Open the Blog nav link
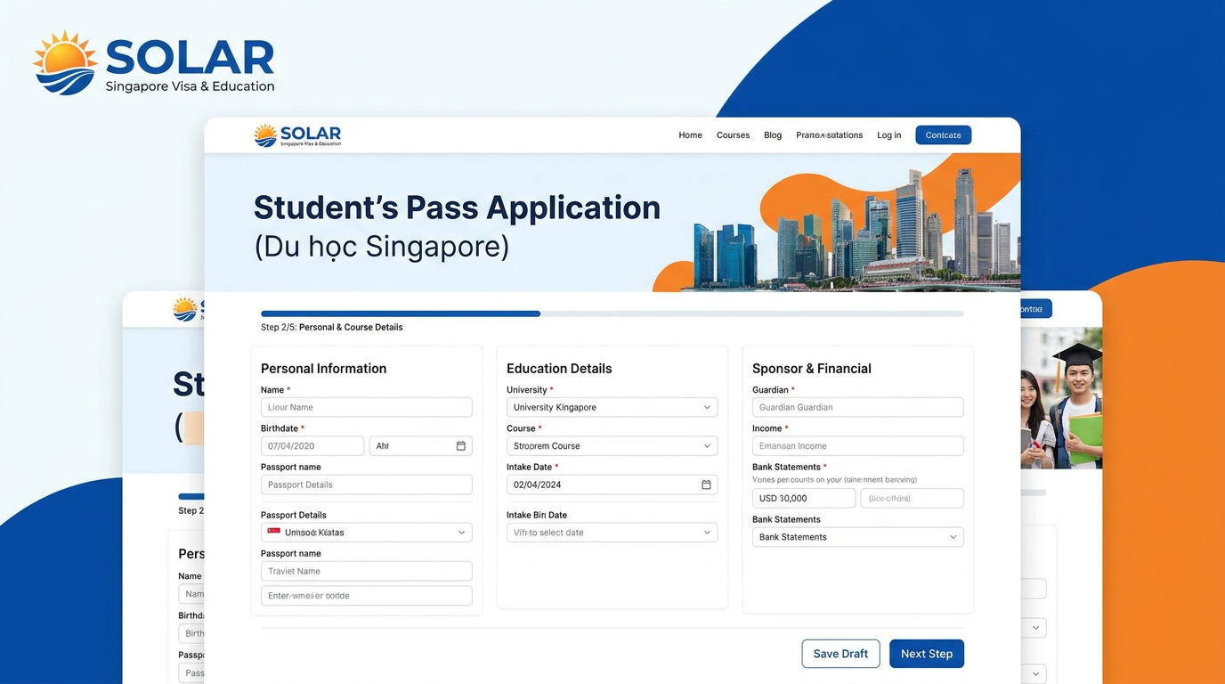Image resolution: width=1225 pixels, height=684 pixels. (x=773, y=135)
